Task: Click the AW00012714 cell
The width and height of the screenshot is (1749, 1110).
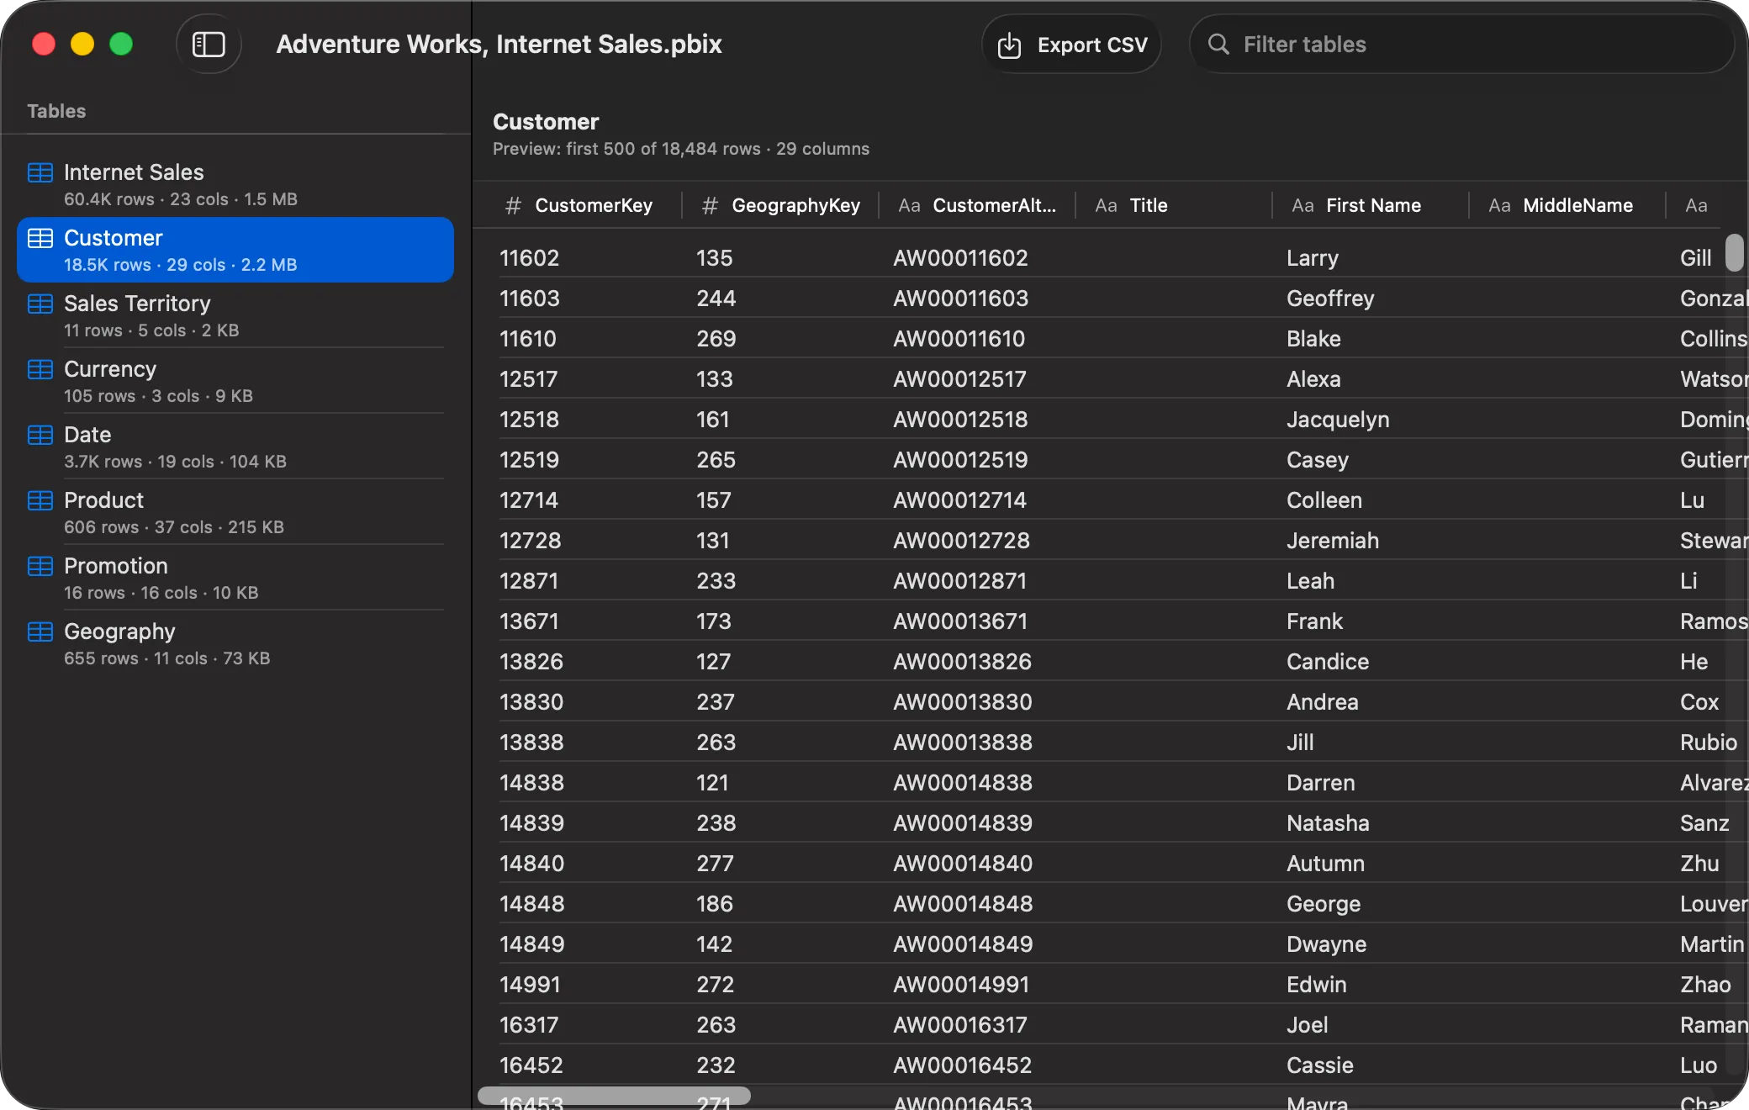Action: tap(959, 500)
